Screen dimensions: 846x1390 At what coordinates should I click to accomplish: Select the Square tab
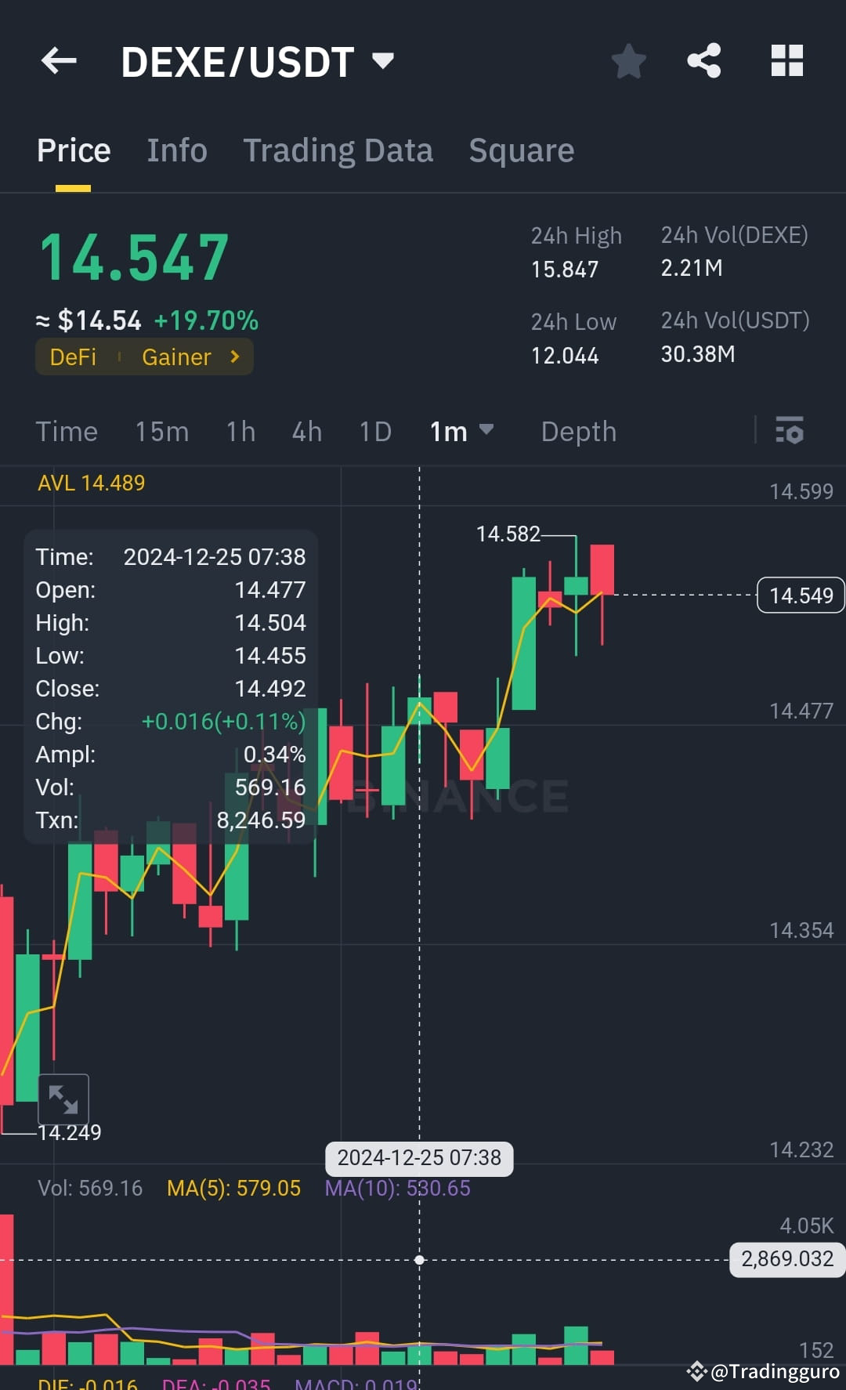pos(521,150)
